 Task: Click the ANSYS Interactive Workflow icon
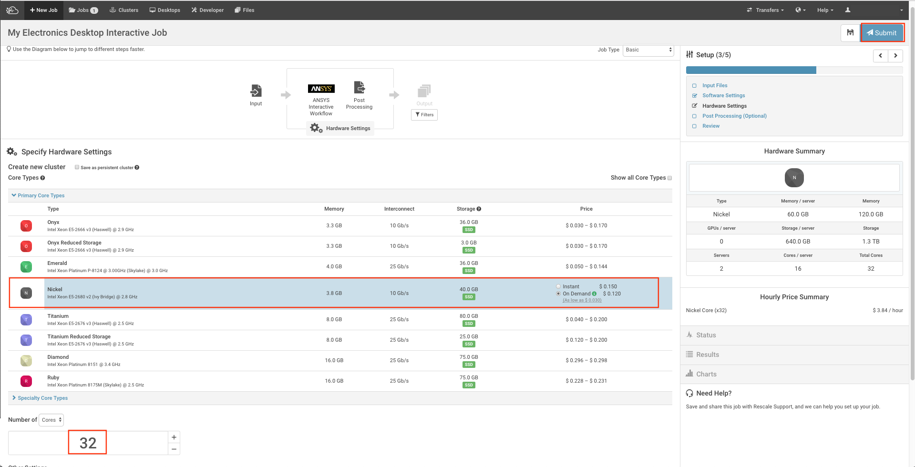[321, 89]
